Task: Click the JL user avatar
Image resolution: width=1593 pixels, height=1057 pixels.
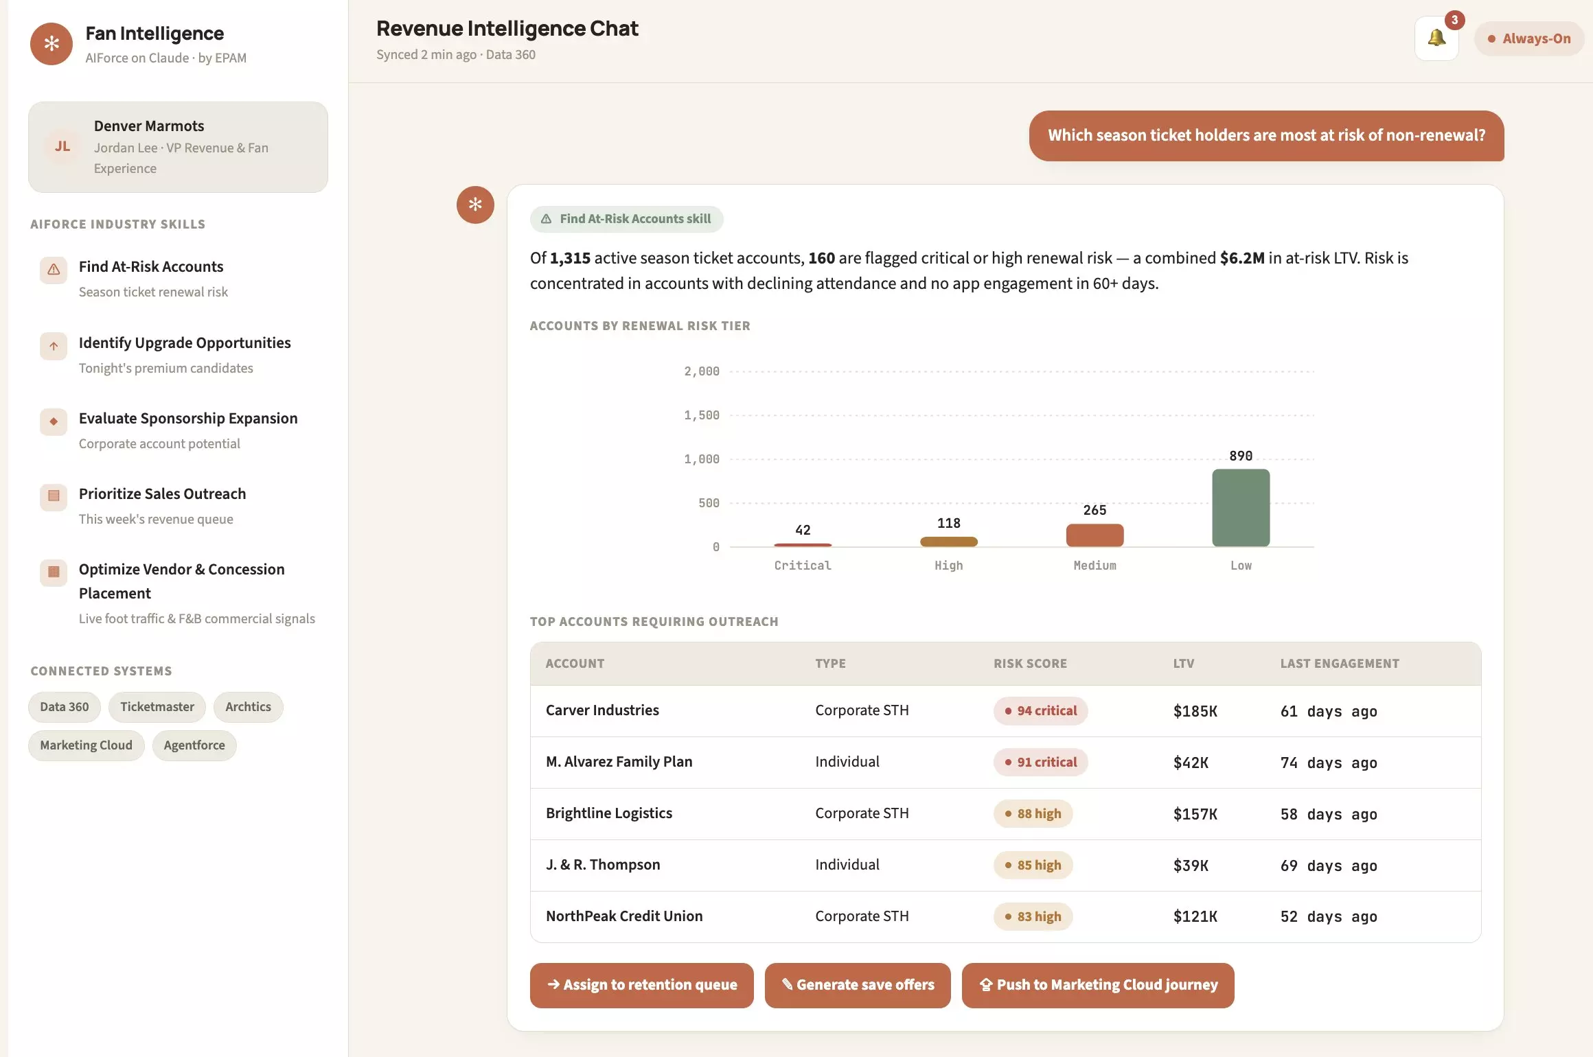Action: click(62, 146)
